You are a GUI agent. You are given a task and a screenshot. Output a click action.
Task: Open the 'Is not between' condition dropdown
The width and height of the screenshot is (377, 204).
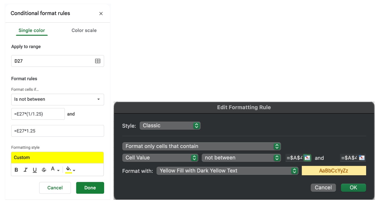coord(58,99)
